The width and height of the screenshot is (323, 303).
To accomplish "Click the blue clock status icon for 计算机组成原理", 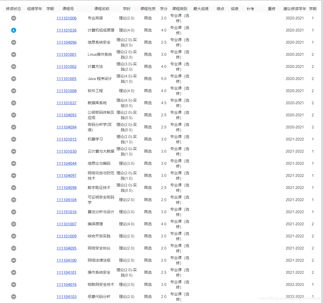I will click(x=14, y=30).
